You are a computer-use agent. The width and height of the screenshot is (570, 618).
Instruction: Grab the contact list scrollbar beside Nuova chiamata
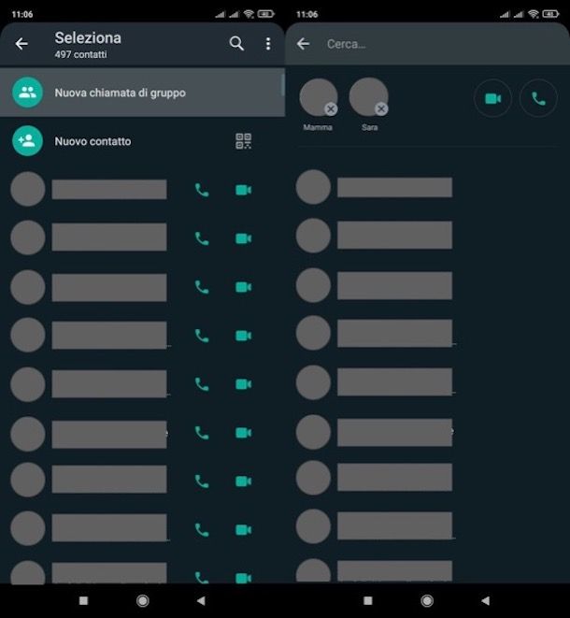282,84
